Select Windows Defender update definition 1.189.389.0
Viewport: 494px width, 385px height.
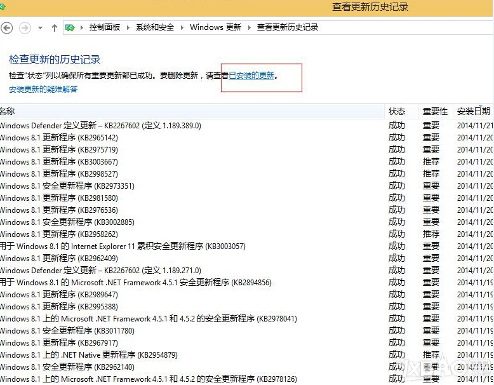click(x=247, y=126)
